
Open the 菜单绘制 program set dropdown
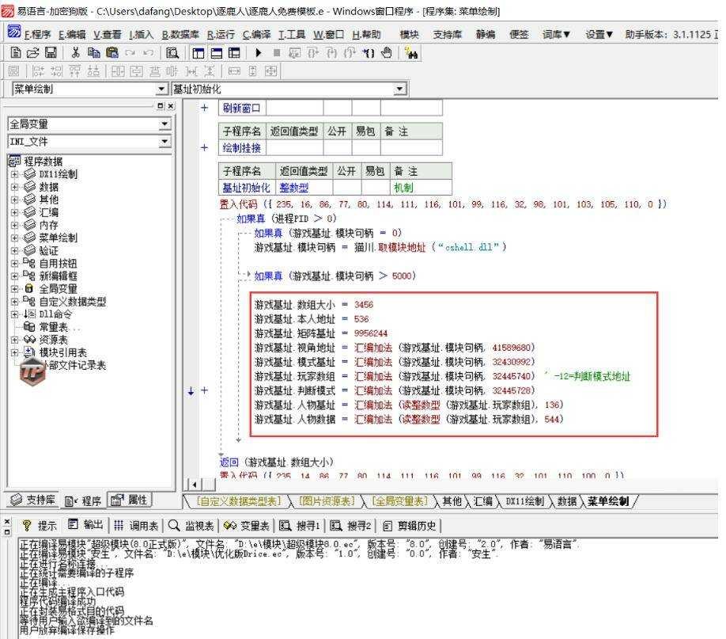(x=161, y=89)
